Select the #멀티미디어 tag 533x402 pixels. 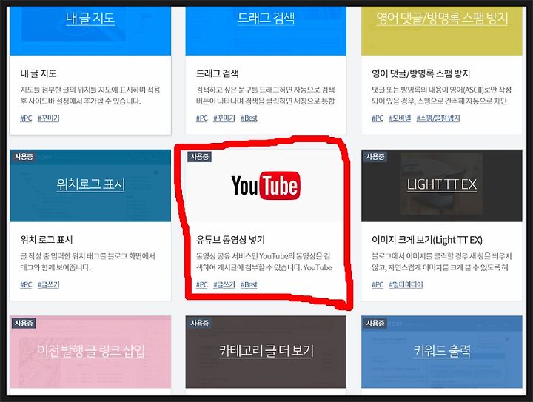(x=406, y=284)
